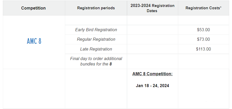Screen dimensions: 232x109
Task: Click the Late Registration label
Action: pyautogui.click(x=96, y=49)
